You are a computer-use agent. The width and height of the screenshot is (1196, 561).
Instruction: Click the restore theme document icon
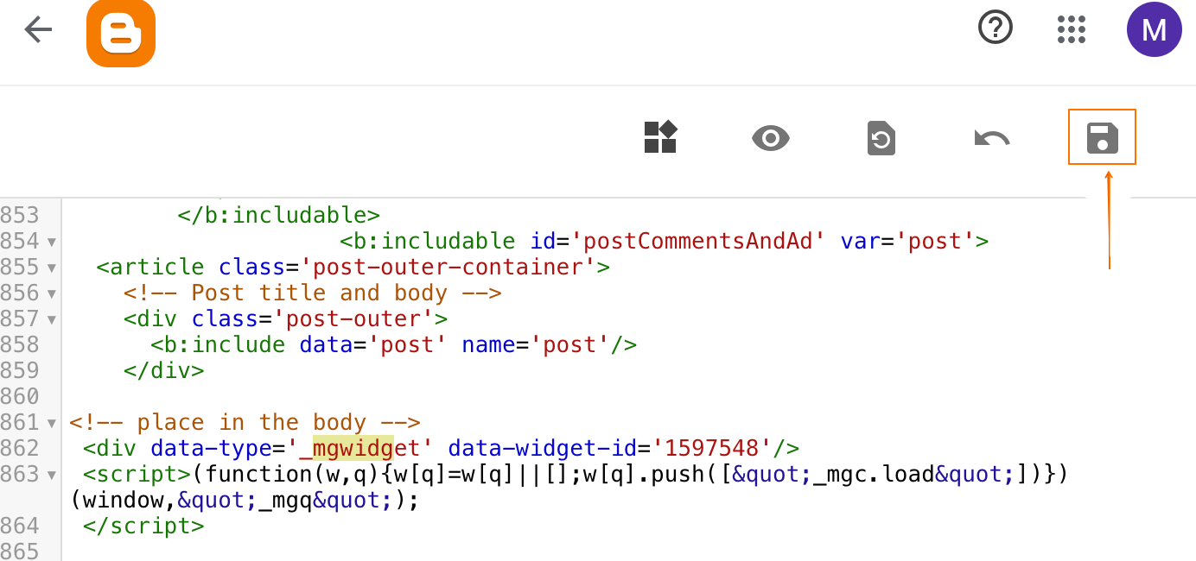tap(881, 138)
